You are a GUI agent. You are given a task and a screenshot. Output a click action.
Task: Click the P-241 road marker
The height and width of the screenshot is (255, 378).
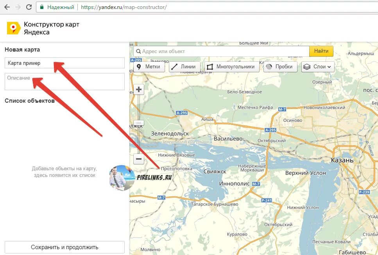(x=267, y=200)
